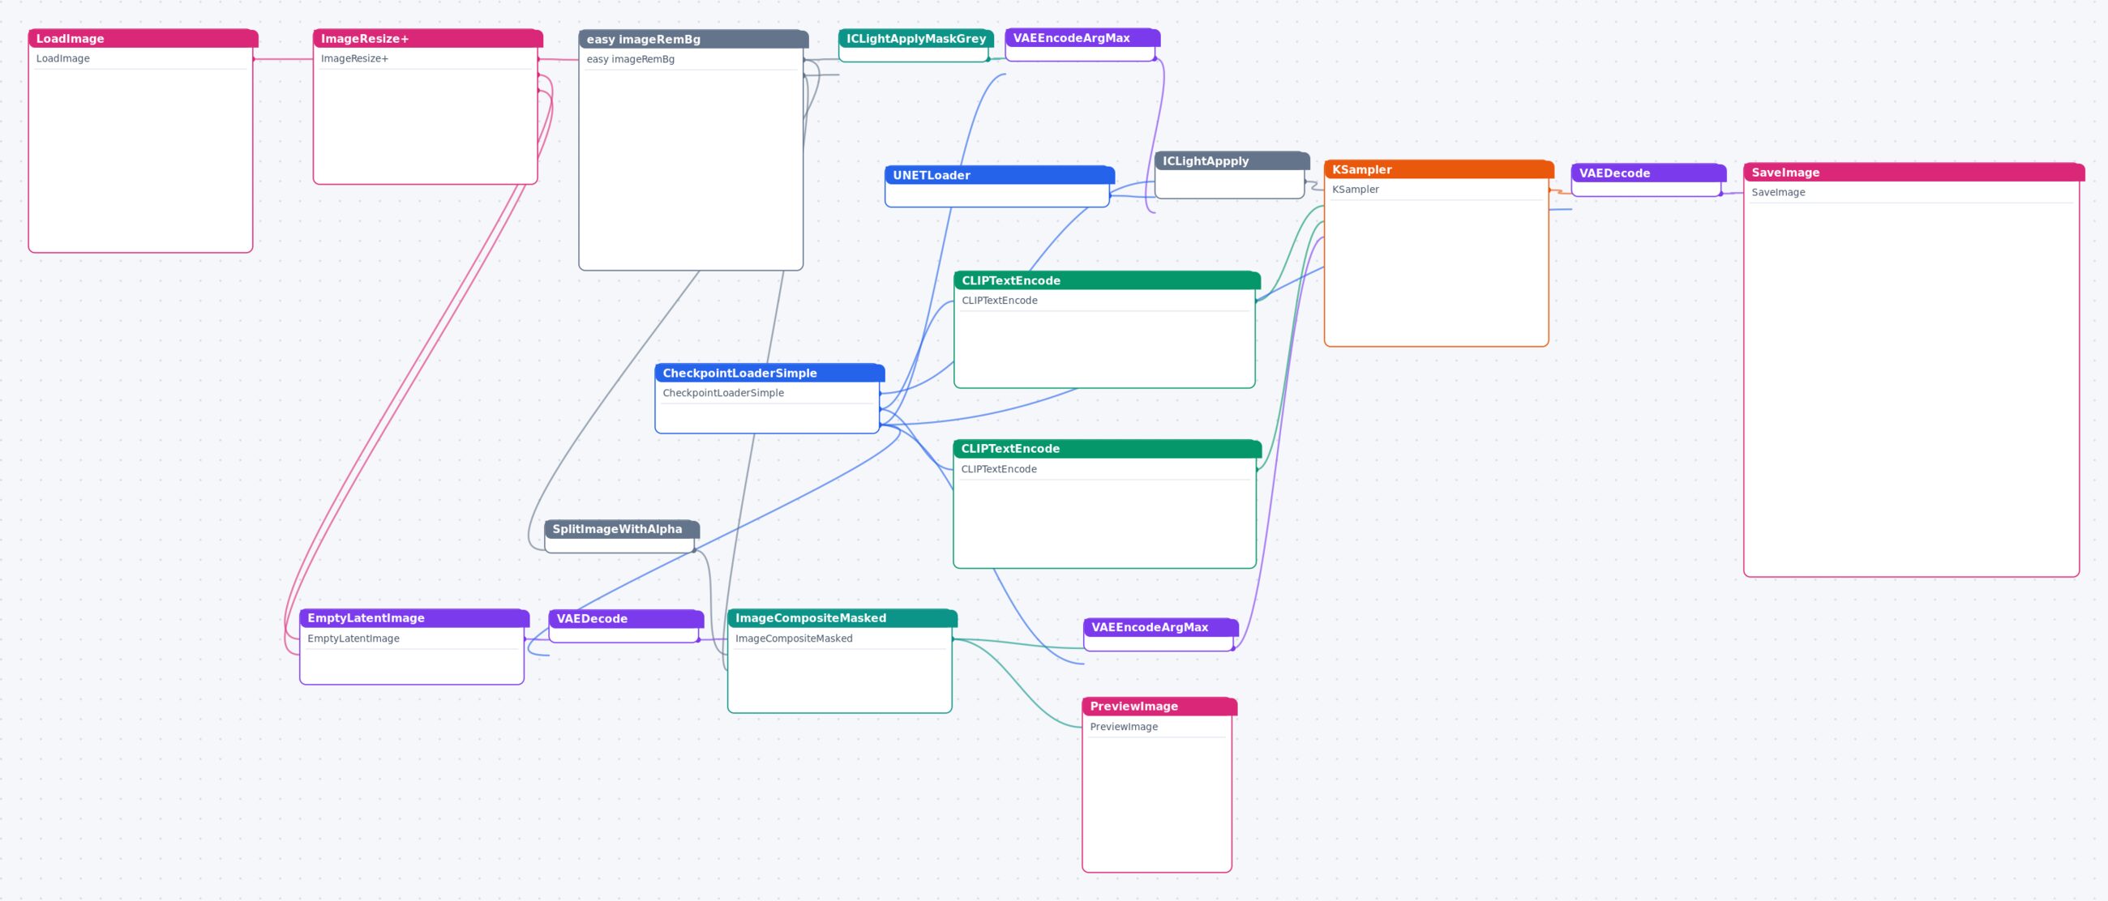Click the ICLightApplyMaskGrey node title
Image resolution: width=2108 pixels, height=901 pixels.
[916, 38]
